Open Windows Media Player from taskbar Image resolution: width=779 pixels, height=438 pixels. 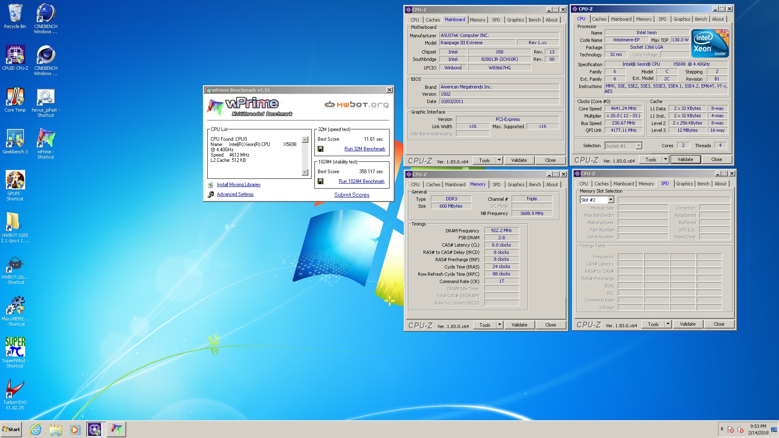coord(75,429)
